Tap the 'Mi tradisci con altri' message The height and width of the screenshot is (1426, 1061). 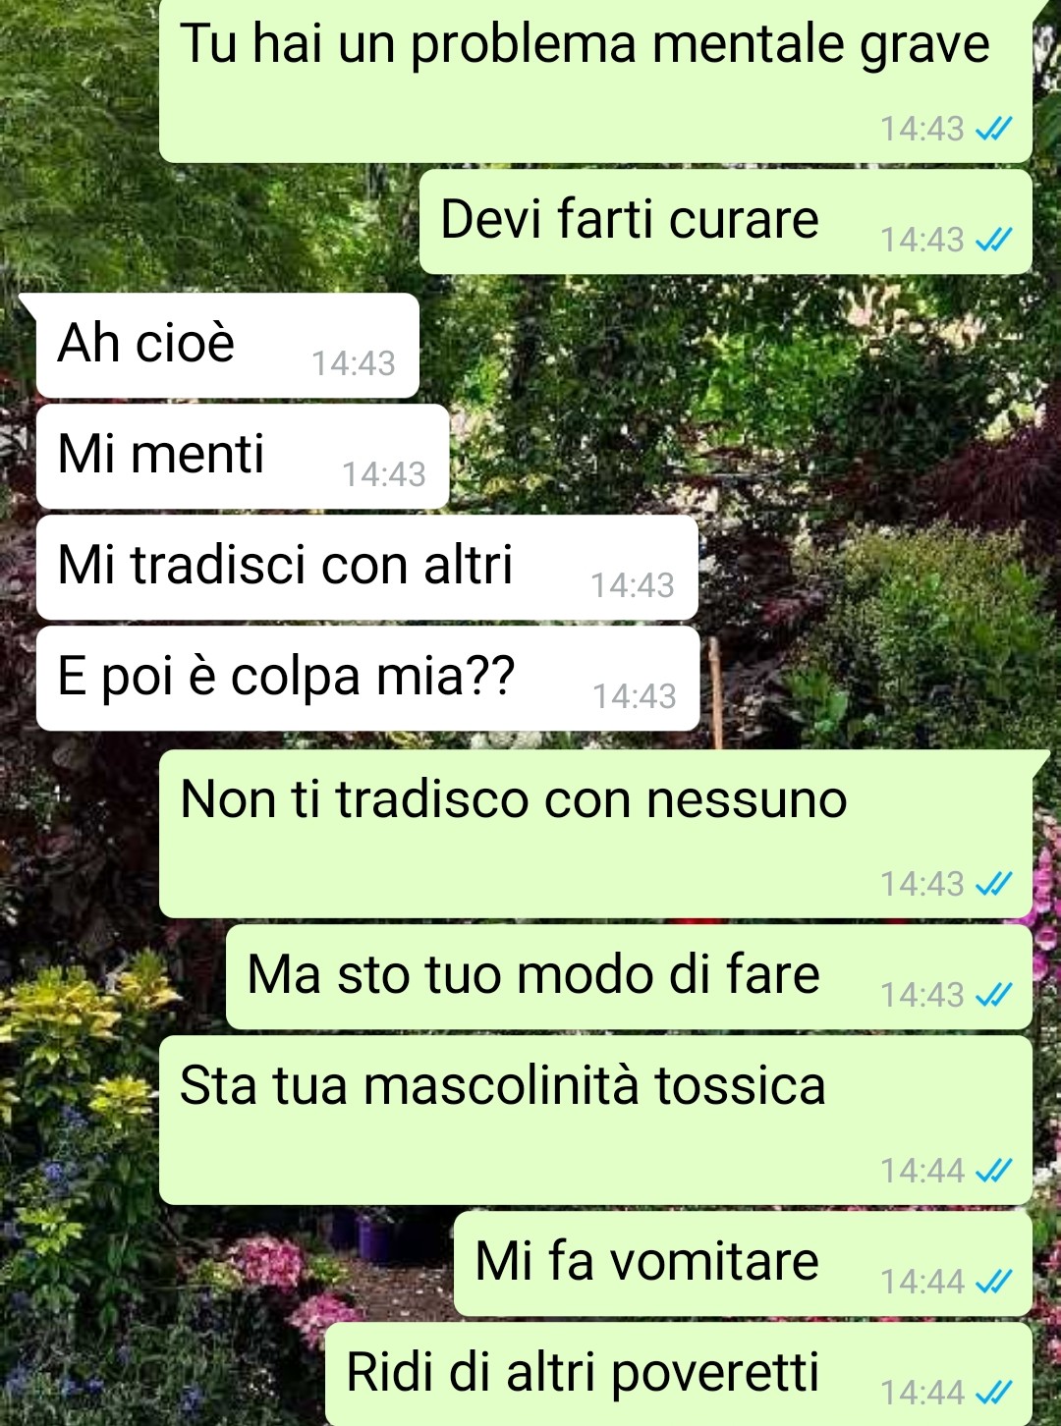click(367, 568)
